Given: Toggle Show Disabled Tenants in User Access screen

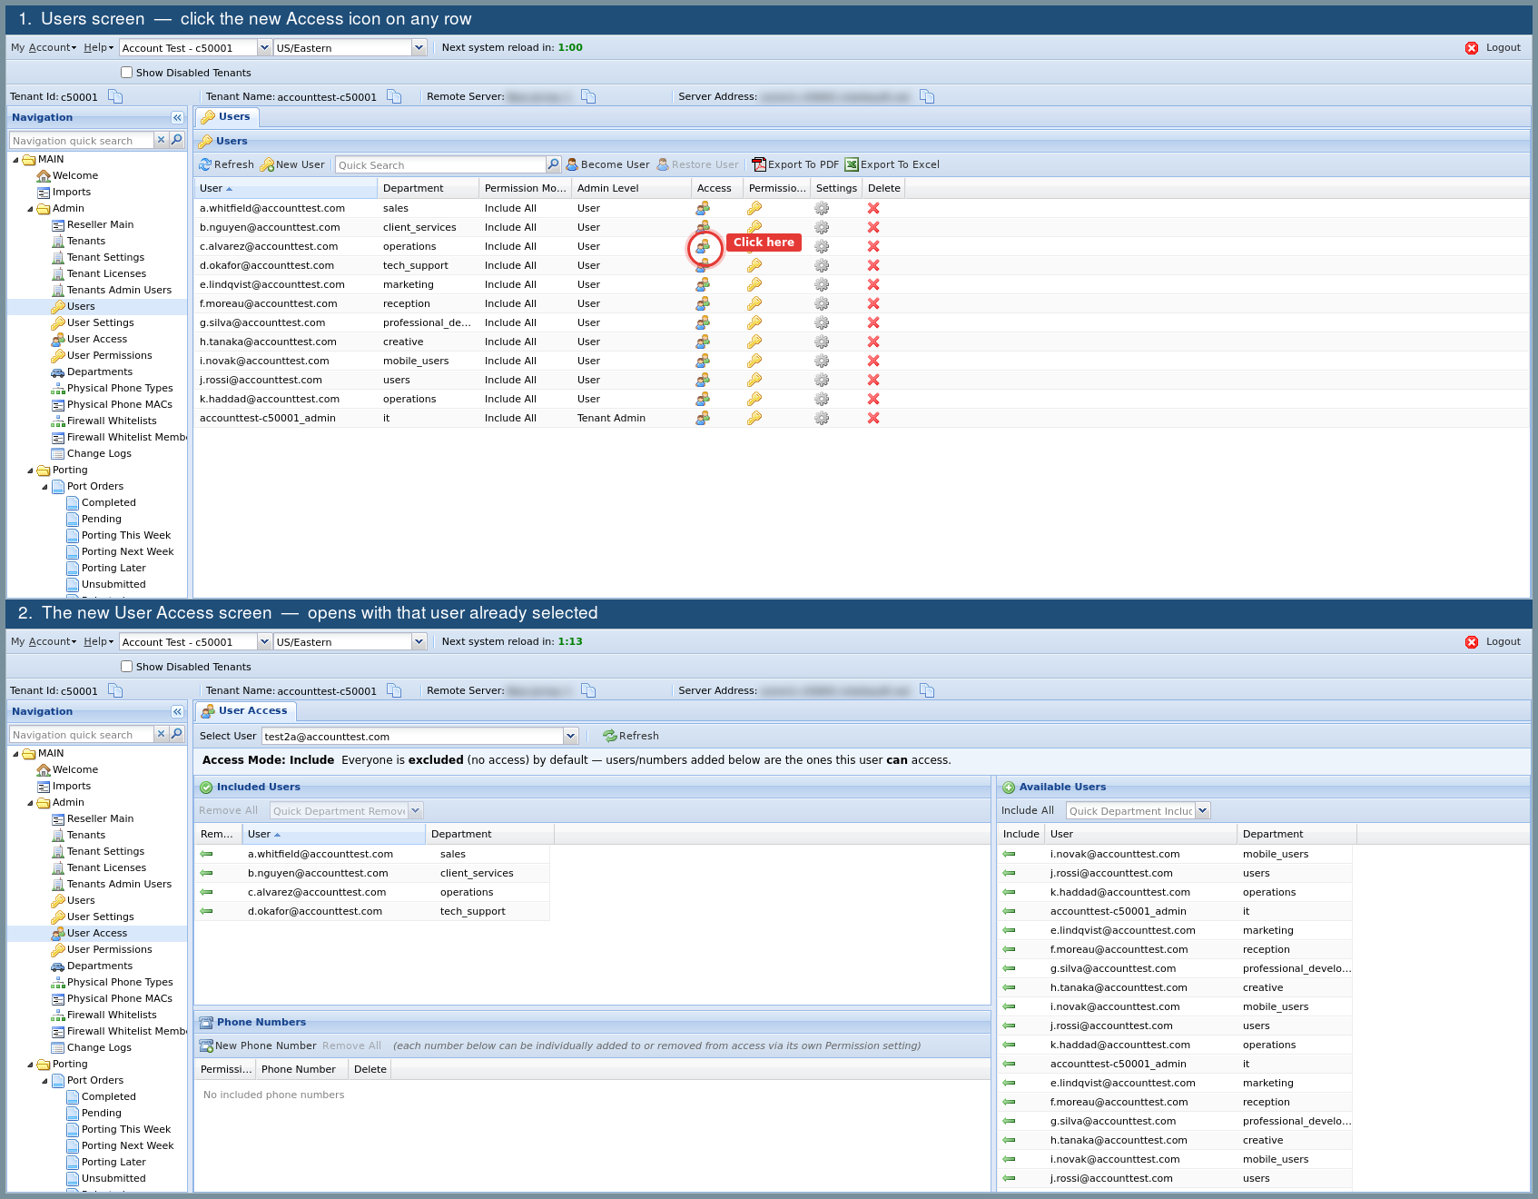Looking at the screenshot, I should (127, 667).
